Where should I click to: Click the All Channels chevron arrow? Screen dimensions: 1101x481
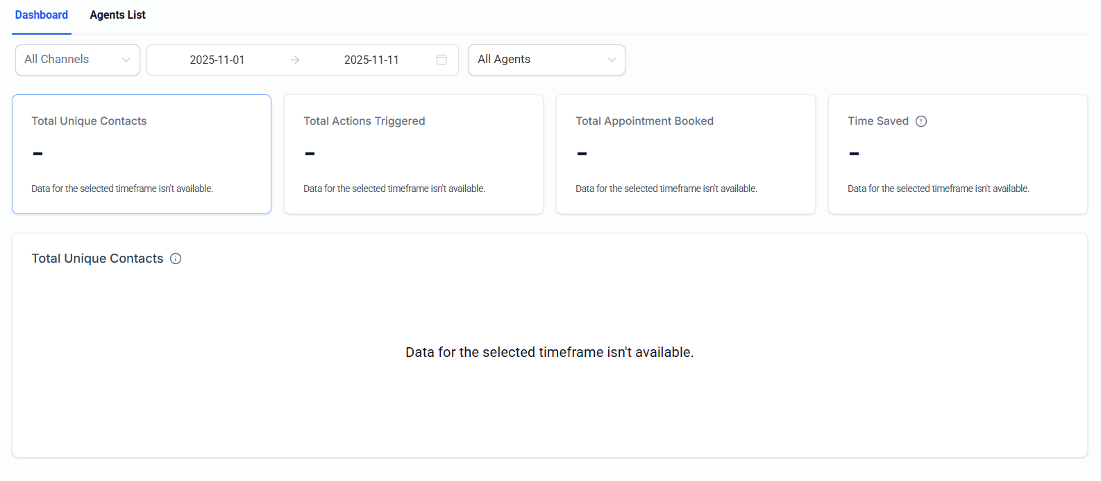tap(126, 60)
